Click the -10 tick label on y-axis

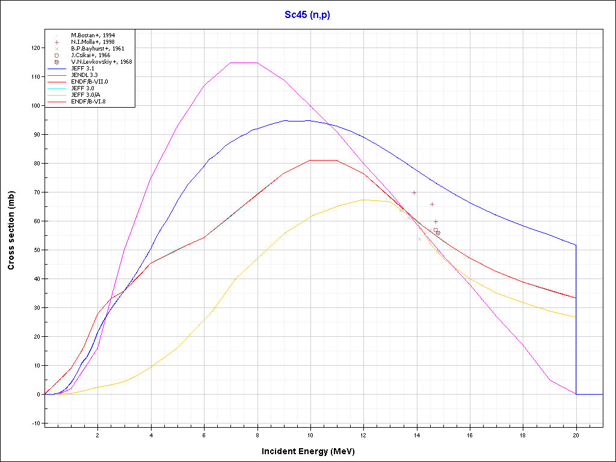tap(35, 423)
